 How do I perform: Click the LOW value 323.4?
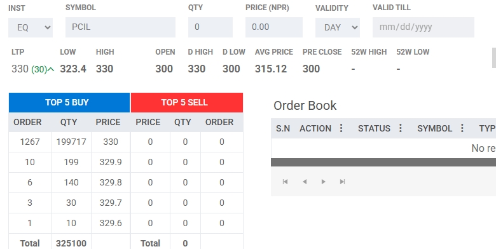(x=73, y=69)
